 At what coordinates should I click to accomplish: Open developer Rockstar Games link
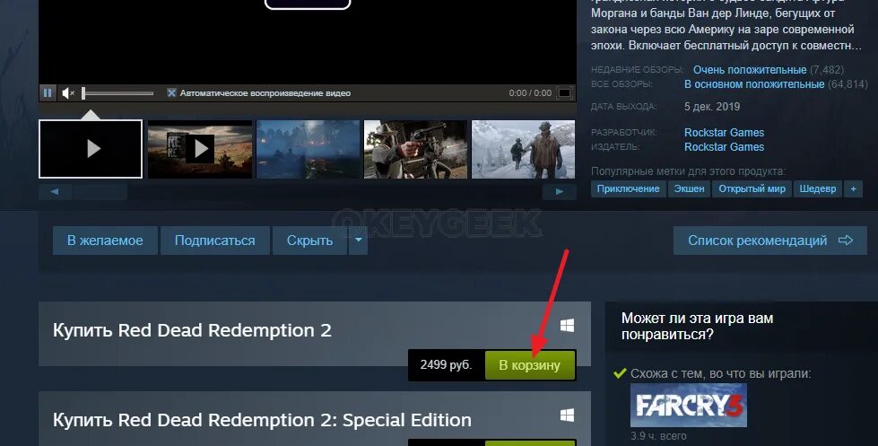click(x=724, y=133)
